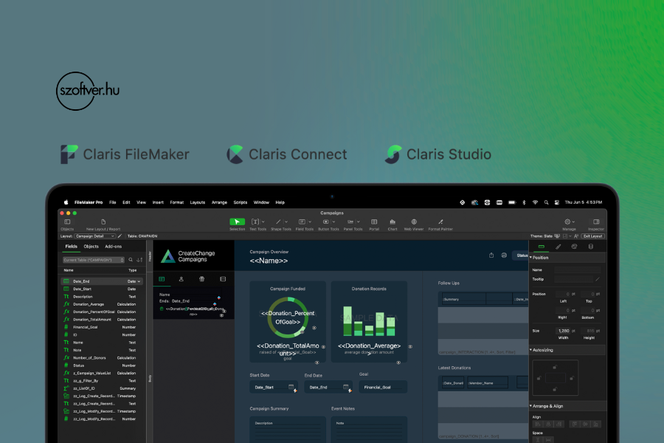Switch to the Add-ons tab

113,247
